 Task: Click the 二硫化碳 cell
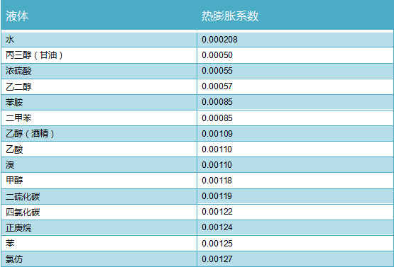click(x=99, y=196)
